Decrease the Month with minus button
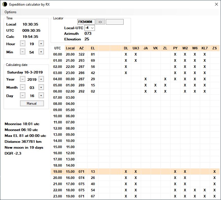 [23, 88]
